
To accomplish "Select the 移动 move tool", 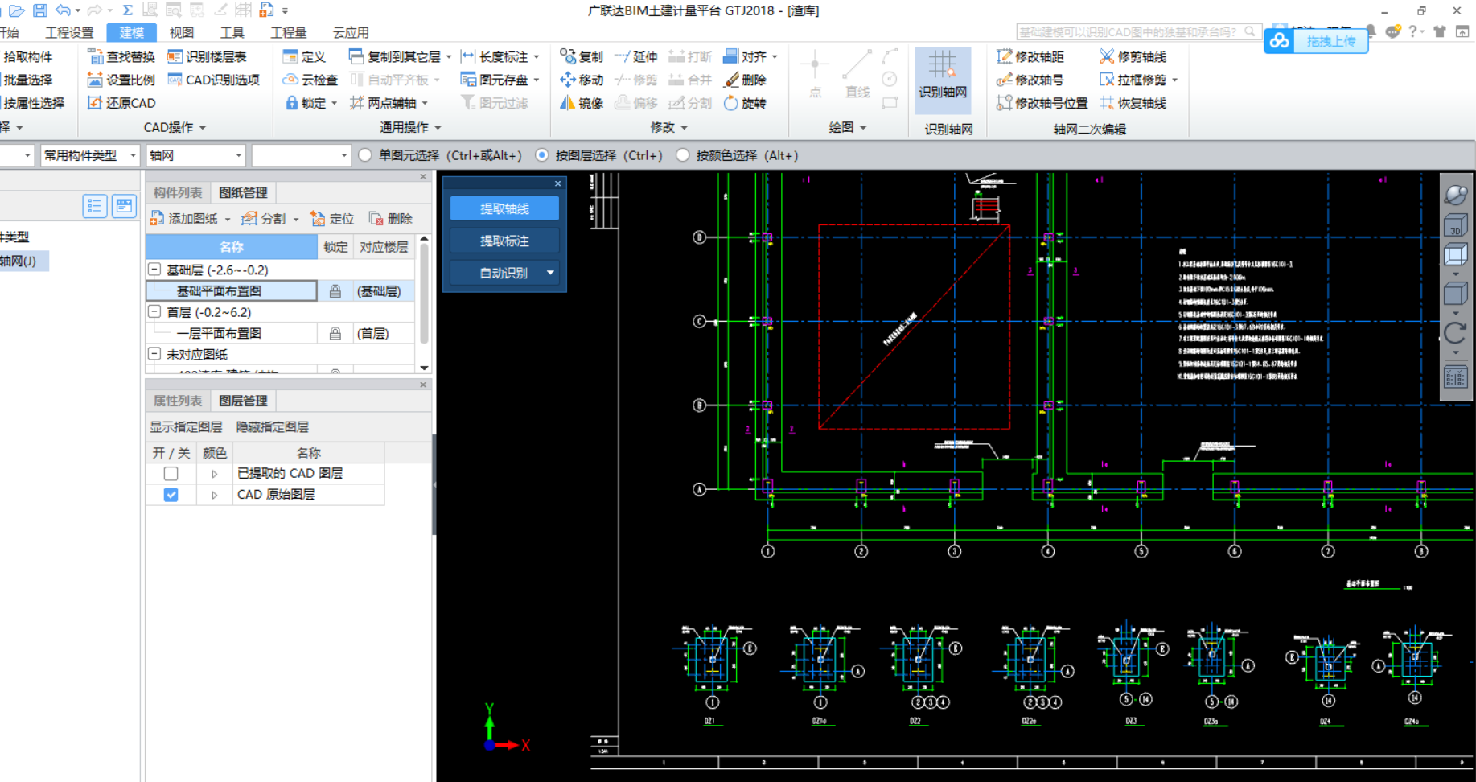I will [582, 80].
